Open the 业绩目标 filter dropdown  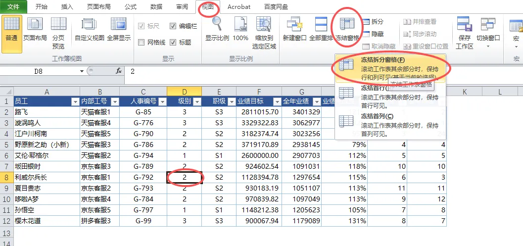(x=277, y=102)
